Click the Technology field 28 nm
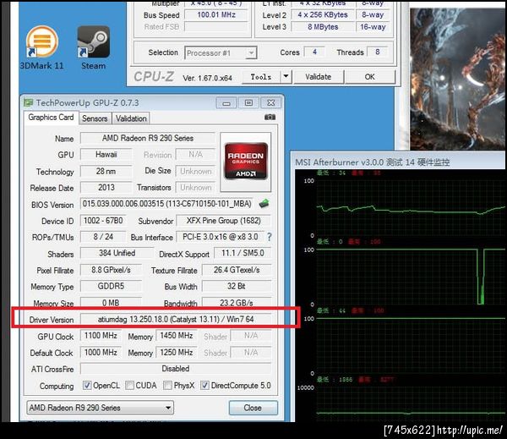Image resolution: width=507 pixels, height=439 pixels. click(x=106, y=171)
